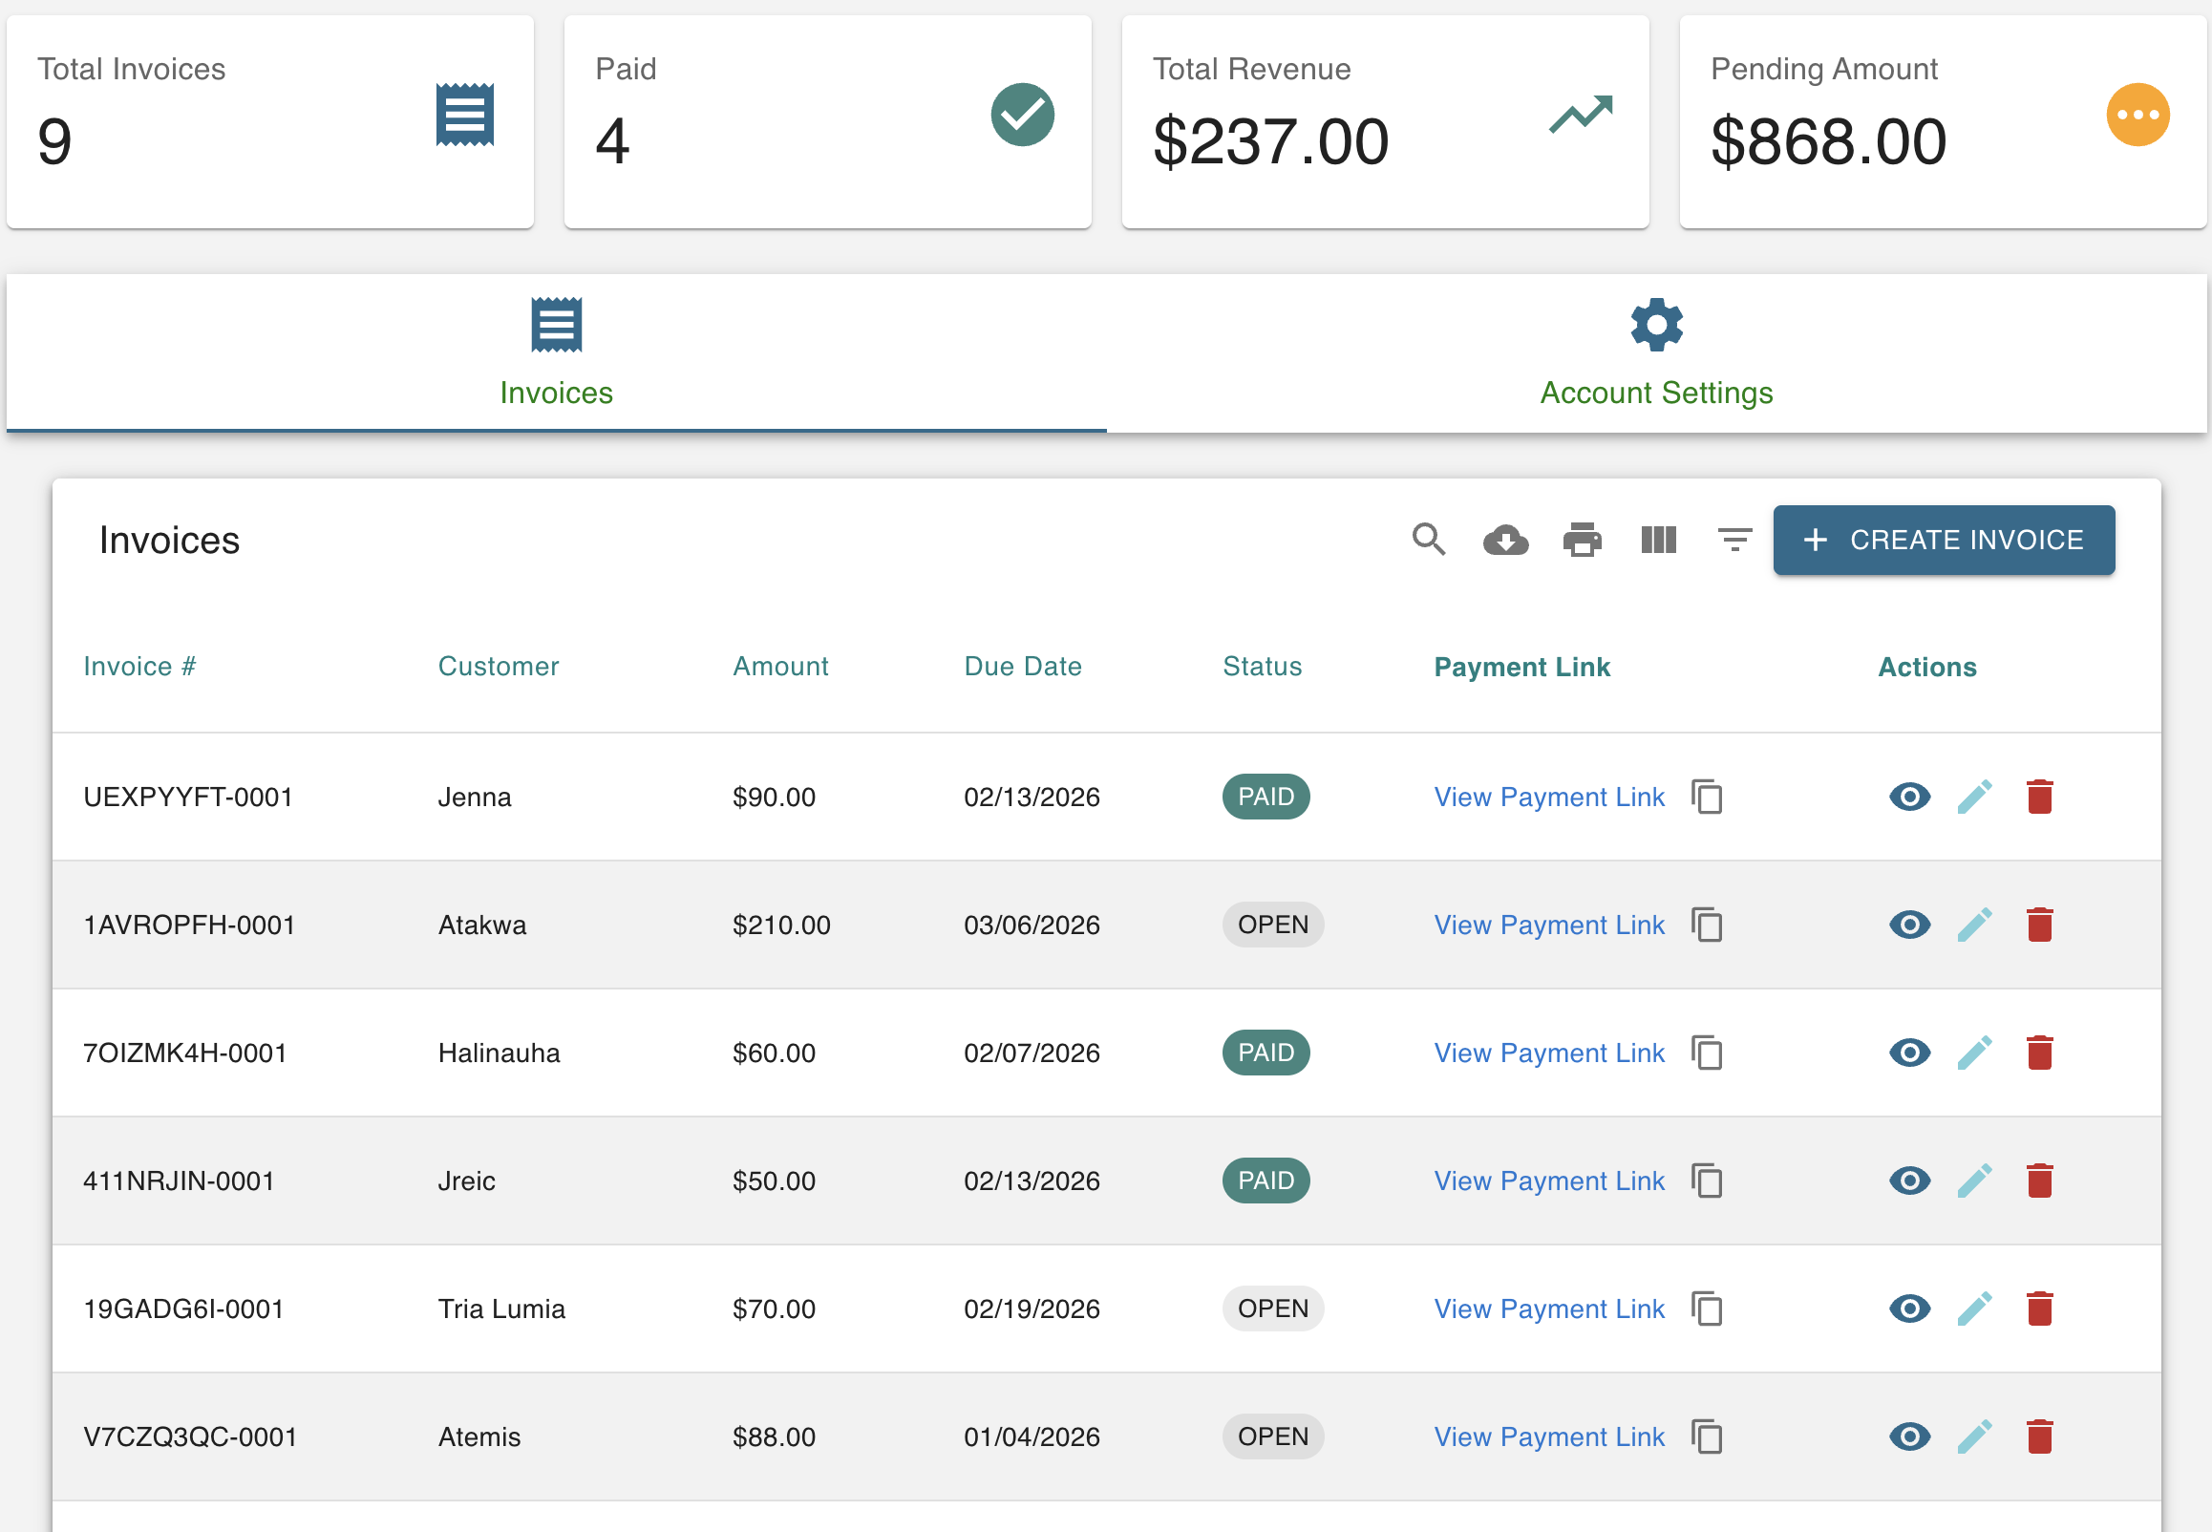Screen dimensions: 2212x1532
Task: Click the ellipsis icon on Pending Amount card
Action: pyautogui.click(x=2138, y=115)
